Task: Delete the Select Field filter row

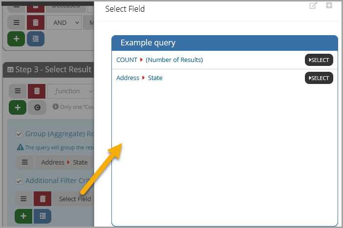Action: tap(43, 199)
